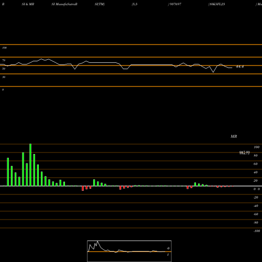Click the '10KSFL25' symbol text in the header
This screenshot has height=262, width=262.
coord(216,4)
